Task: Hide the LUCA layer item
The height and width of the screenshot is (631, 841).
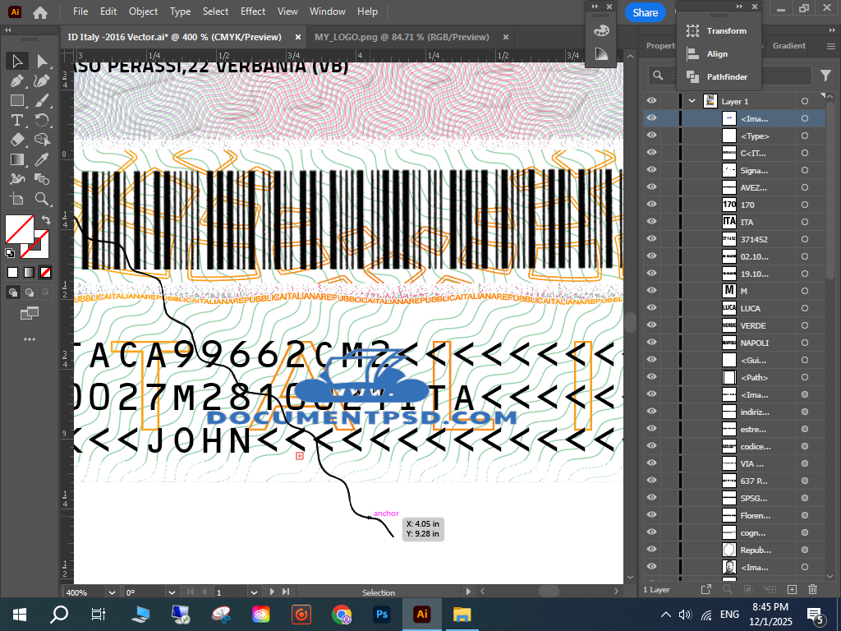Action: [651, 308]
